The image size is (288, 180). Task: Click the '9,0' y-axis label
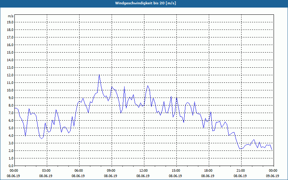click(11, 98)
